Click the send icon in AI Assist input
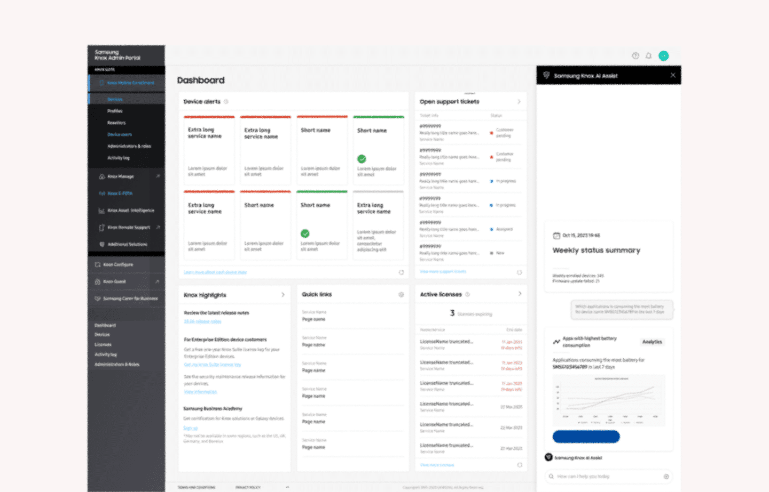Viewport: 769px width, 492px height. [x=666, y=477]
